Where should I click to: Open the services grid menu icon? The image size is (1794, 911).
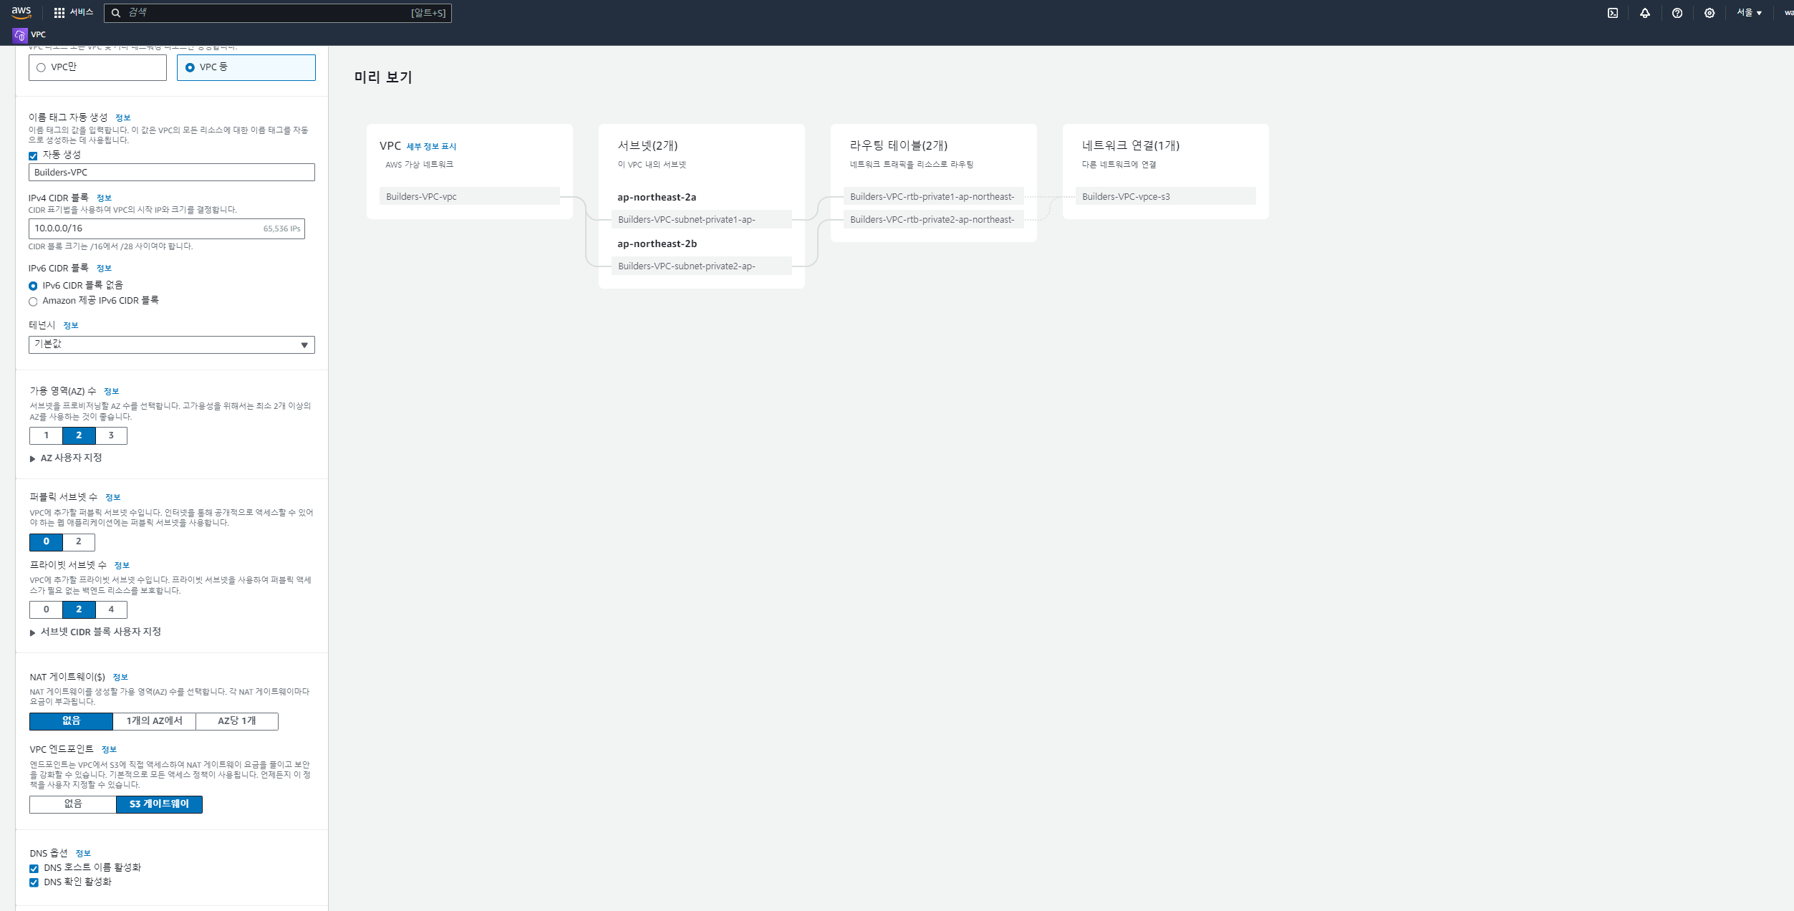tap(59, 13)
